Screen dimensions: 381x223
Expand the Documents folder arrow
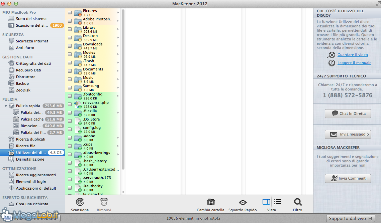click(x=118, y=71)
